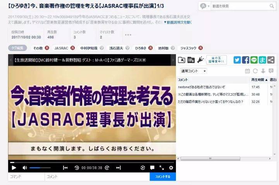Screen dimensions: 279x185
Task: Select comment 'nextoneがある時点で独占ではないぞ'
Action: tap(201, 87)
